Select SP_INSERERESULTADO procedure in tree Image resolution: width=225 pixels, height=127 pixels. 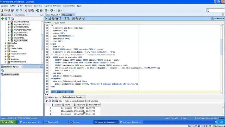tap(22, 30)
